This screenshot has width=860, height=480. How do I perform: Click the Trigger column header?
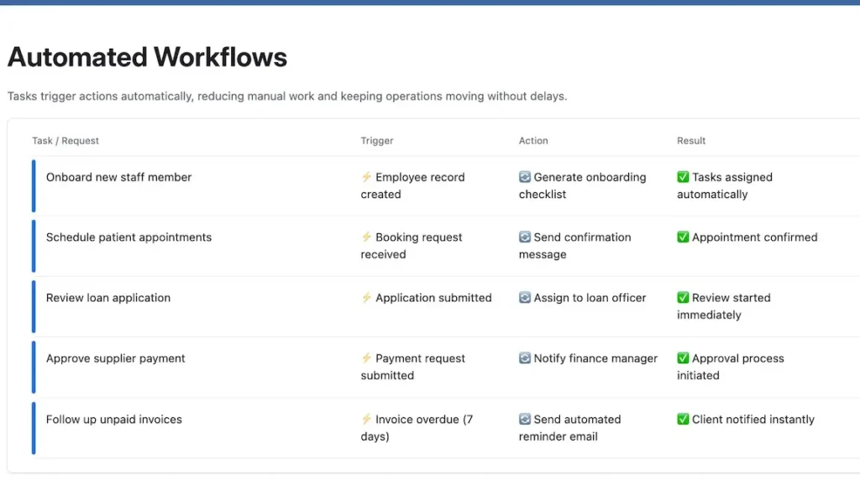pyautogui.click(x=377, y=141)
